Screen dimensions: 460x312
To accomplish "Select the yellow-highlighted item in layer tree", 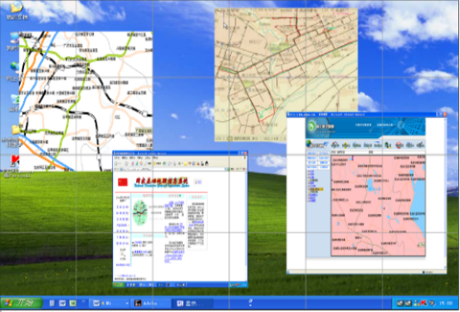I will pyautogui.click(x=316, y=189).
